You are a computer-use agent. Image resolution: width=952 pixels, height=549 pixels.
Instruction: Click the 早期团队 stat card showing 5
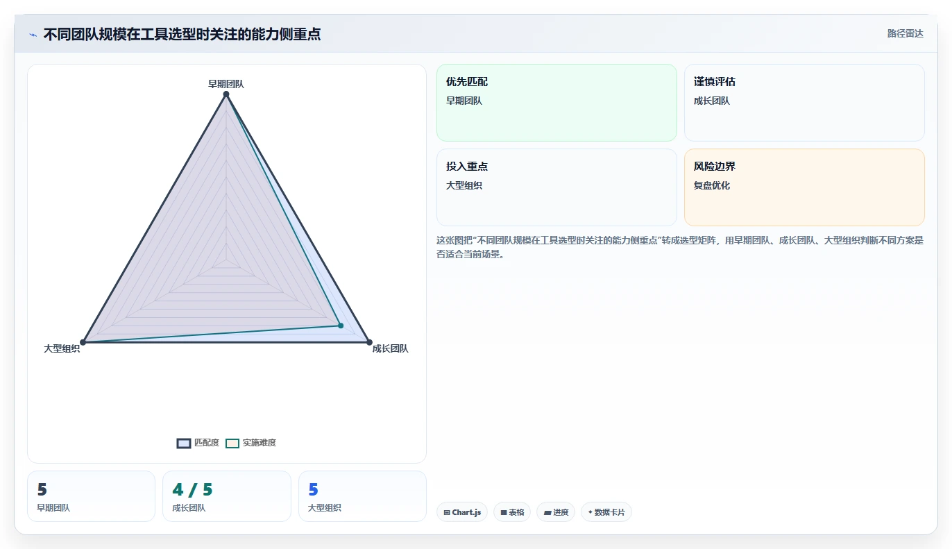point(91,496)
